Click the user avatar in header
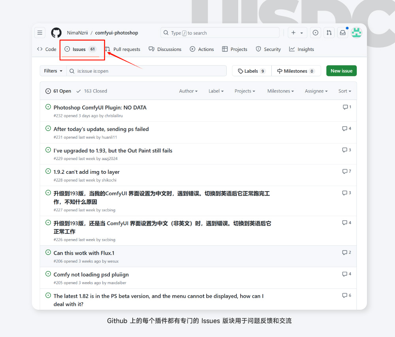 pos(356,33)
